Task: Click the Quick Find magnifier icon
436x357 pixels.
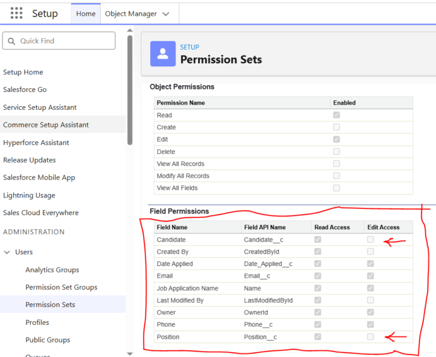Action: click(x=12, y=41)
